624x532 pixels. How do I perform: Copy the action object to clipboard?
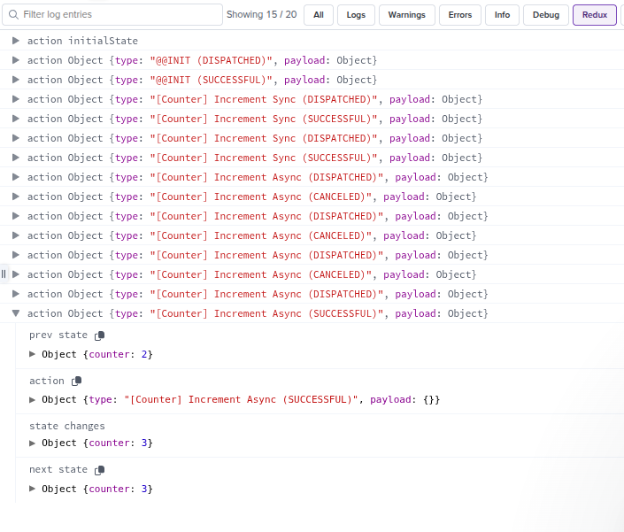point(76,381)
